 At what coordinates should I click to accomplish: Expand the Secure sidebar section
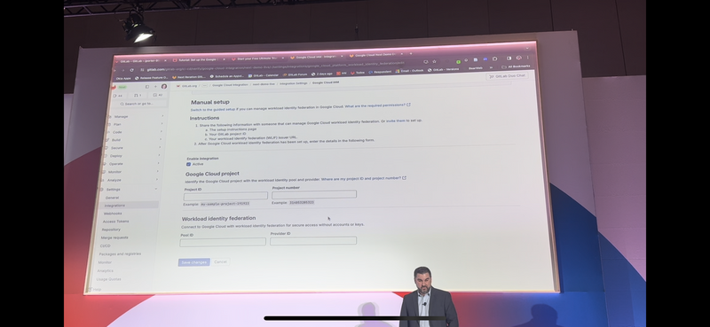coord(133,148)
